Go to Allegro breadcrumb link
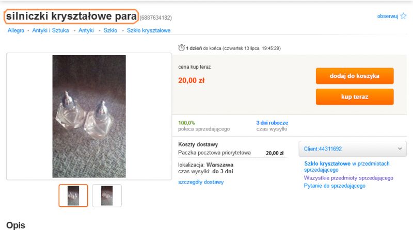Image resolution: width=413 pixels, height=230 pixels. (16, 30)
